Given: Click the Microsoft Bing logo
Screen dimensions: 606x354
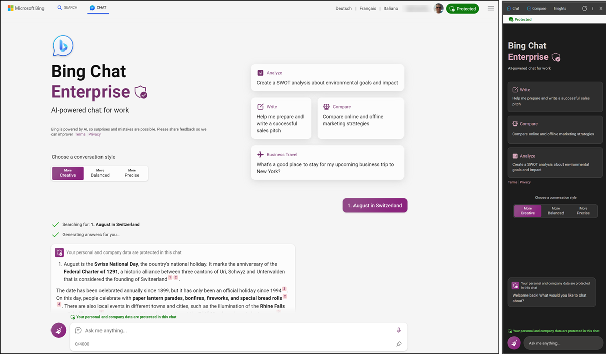Looking at the screenshot, I should pyautogui.click(x=26, y=8).
